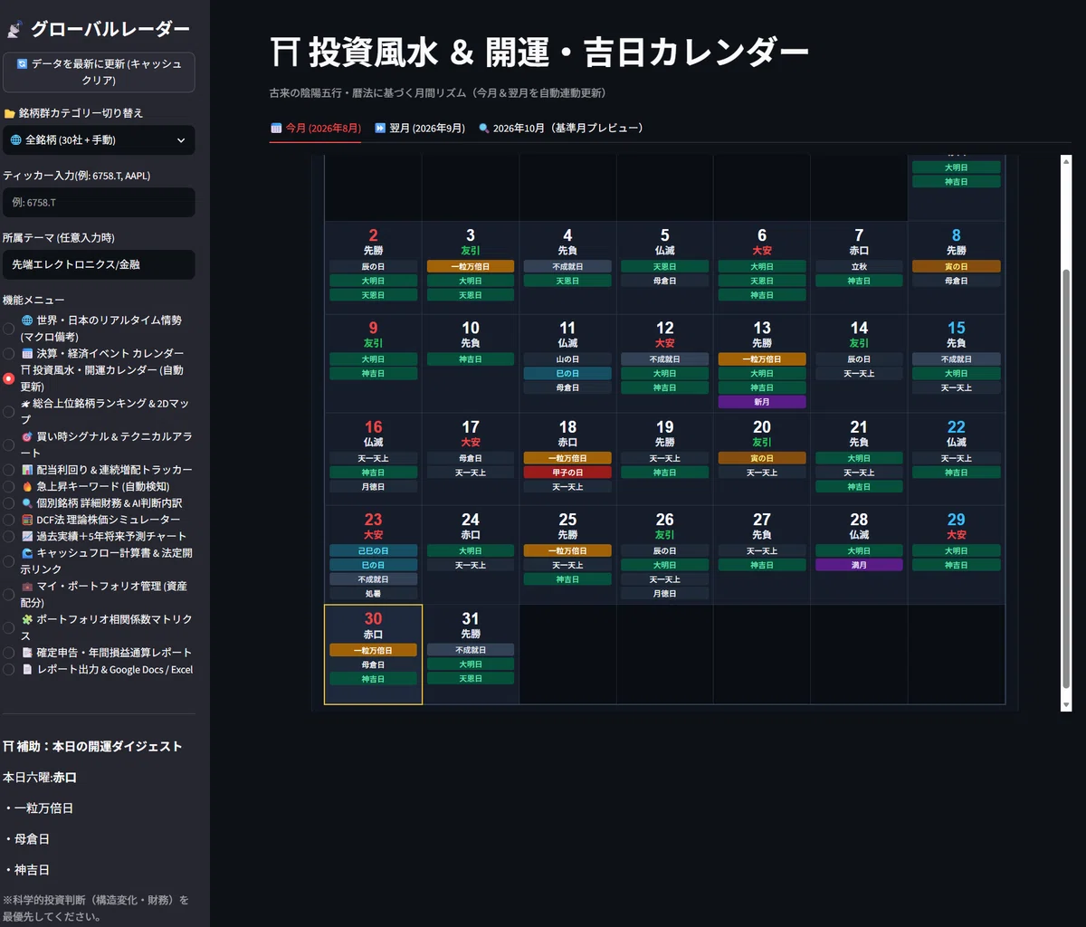1086x927 pixels.
Task: Click the データを最新に更新 (キャッシュクリア) button
Action: click(x=99, y=72)
